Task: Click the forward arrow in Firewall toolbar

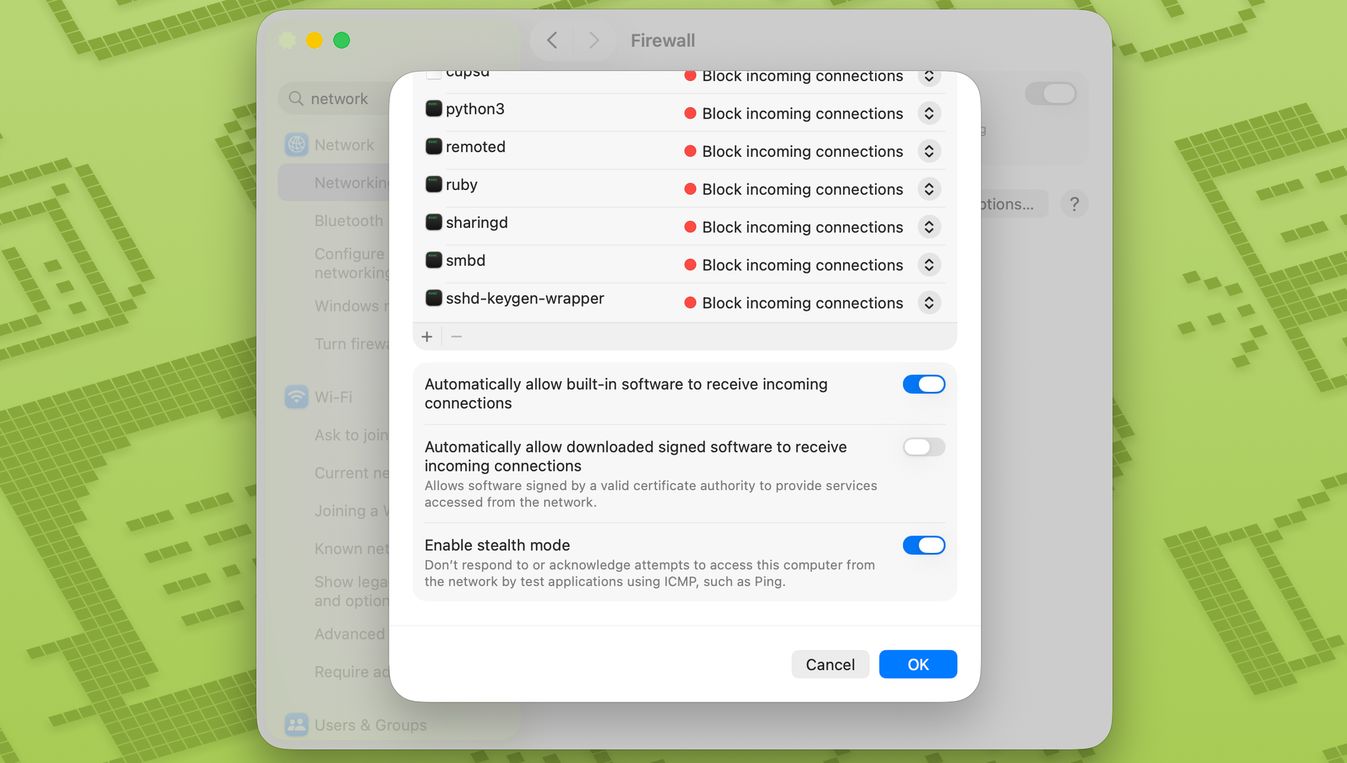Action: pos(593,40)
